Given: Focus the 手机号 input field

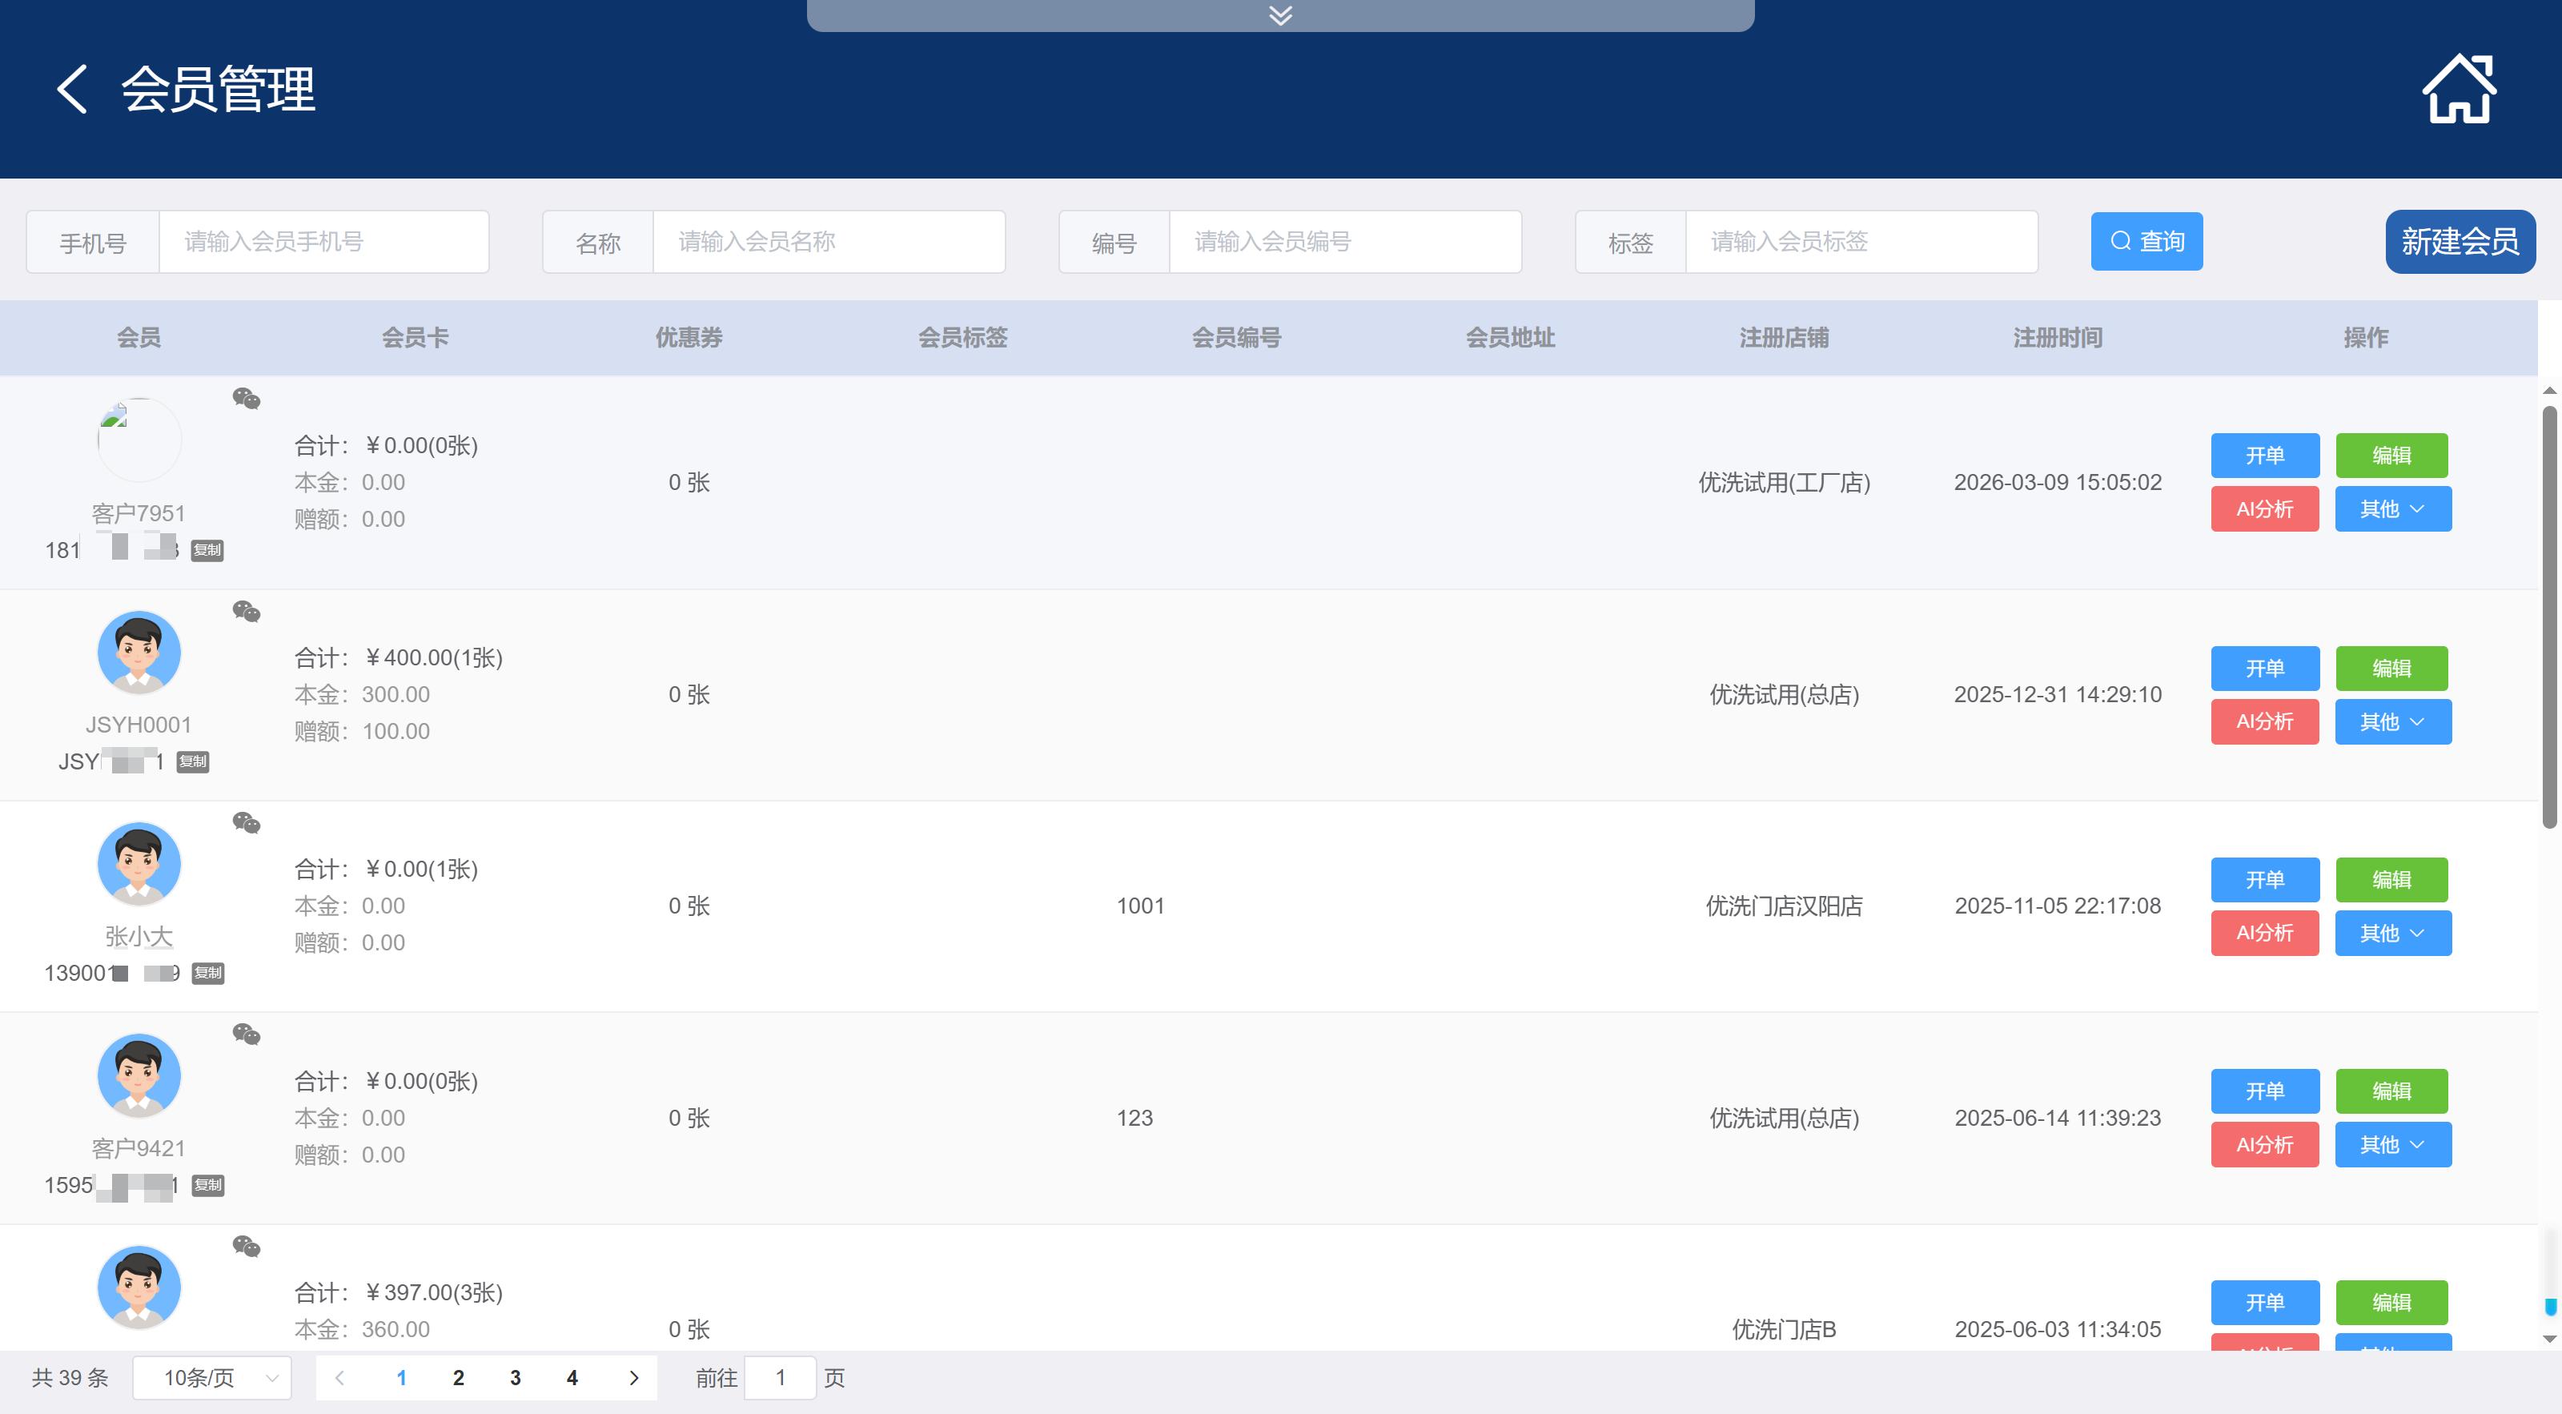Looking at the screenshot, I should tap(323, 242).
